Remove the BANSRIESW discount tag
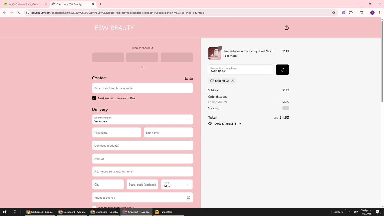 click(232, 81)
